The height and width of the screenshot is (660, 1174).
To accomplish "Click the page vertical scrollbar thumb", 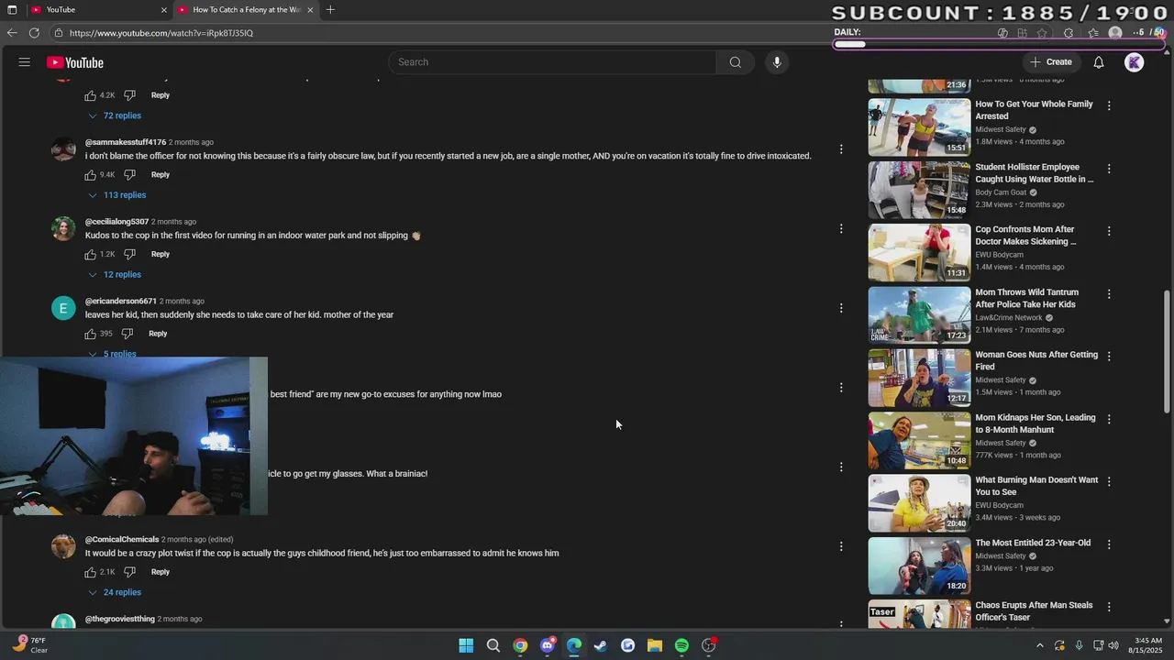I will tap(1167, 353).
